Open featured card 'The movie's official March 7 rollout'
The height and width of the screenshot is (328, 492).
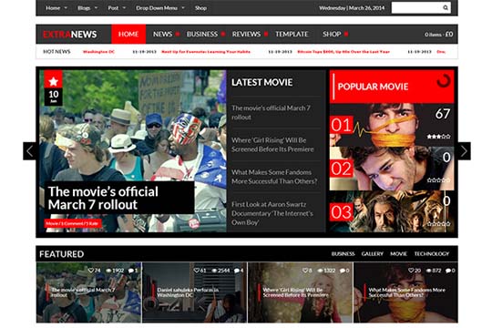coord(88,292)
